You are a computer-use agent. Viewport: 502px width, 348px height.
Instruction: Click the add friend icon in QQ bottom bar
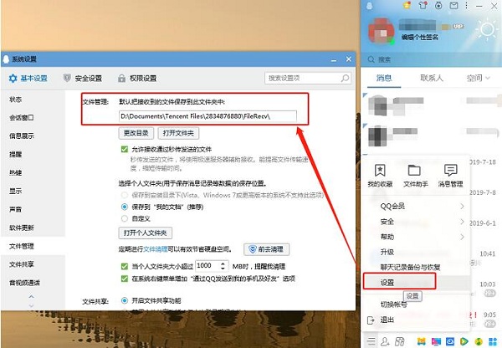tap(385, 341)
